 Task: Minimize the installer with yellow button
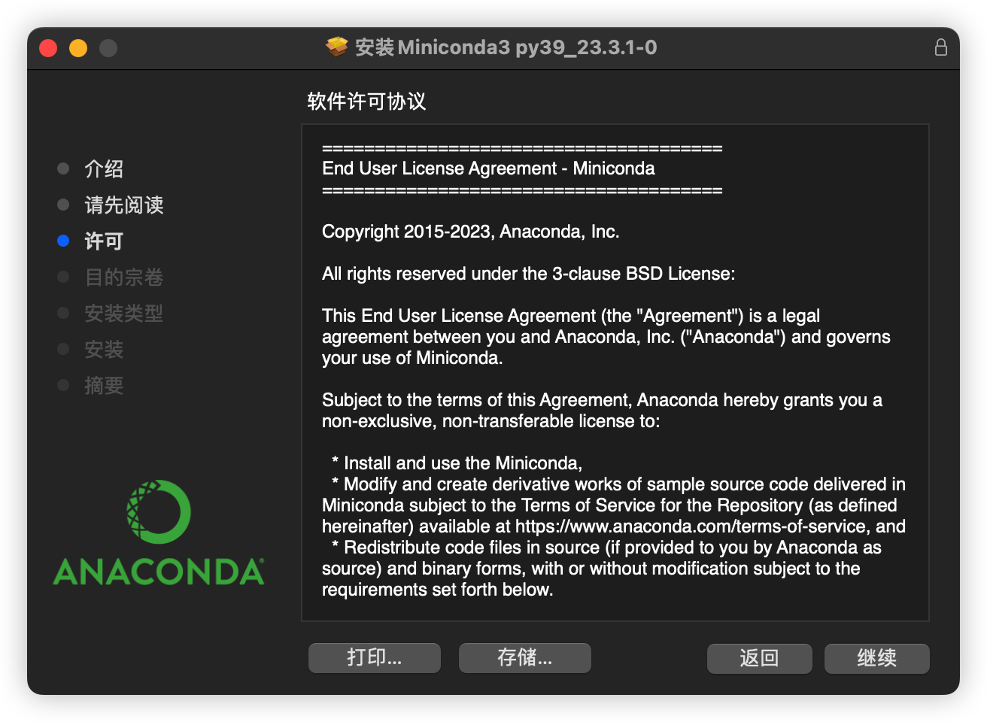tap(78, 48)
